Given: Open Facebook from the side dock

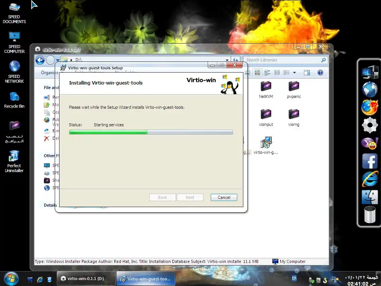Looking at the screenshot, I should point(369,161).
